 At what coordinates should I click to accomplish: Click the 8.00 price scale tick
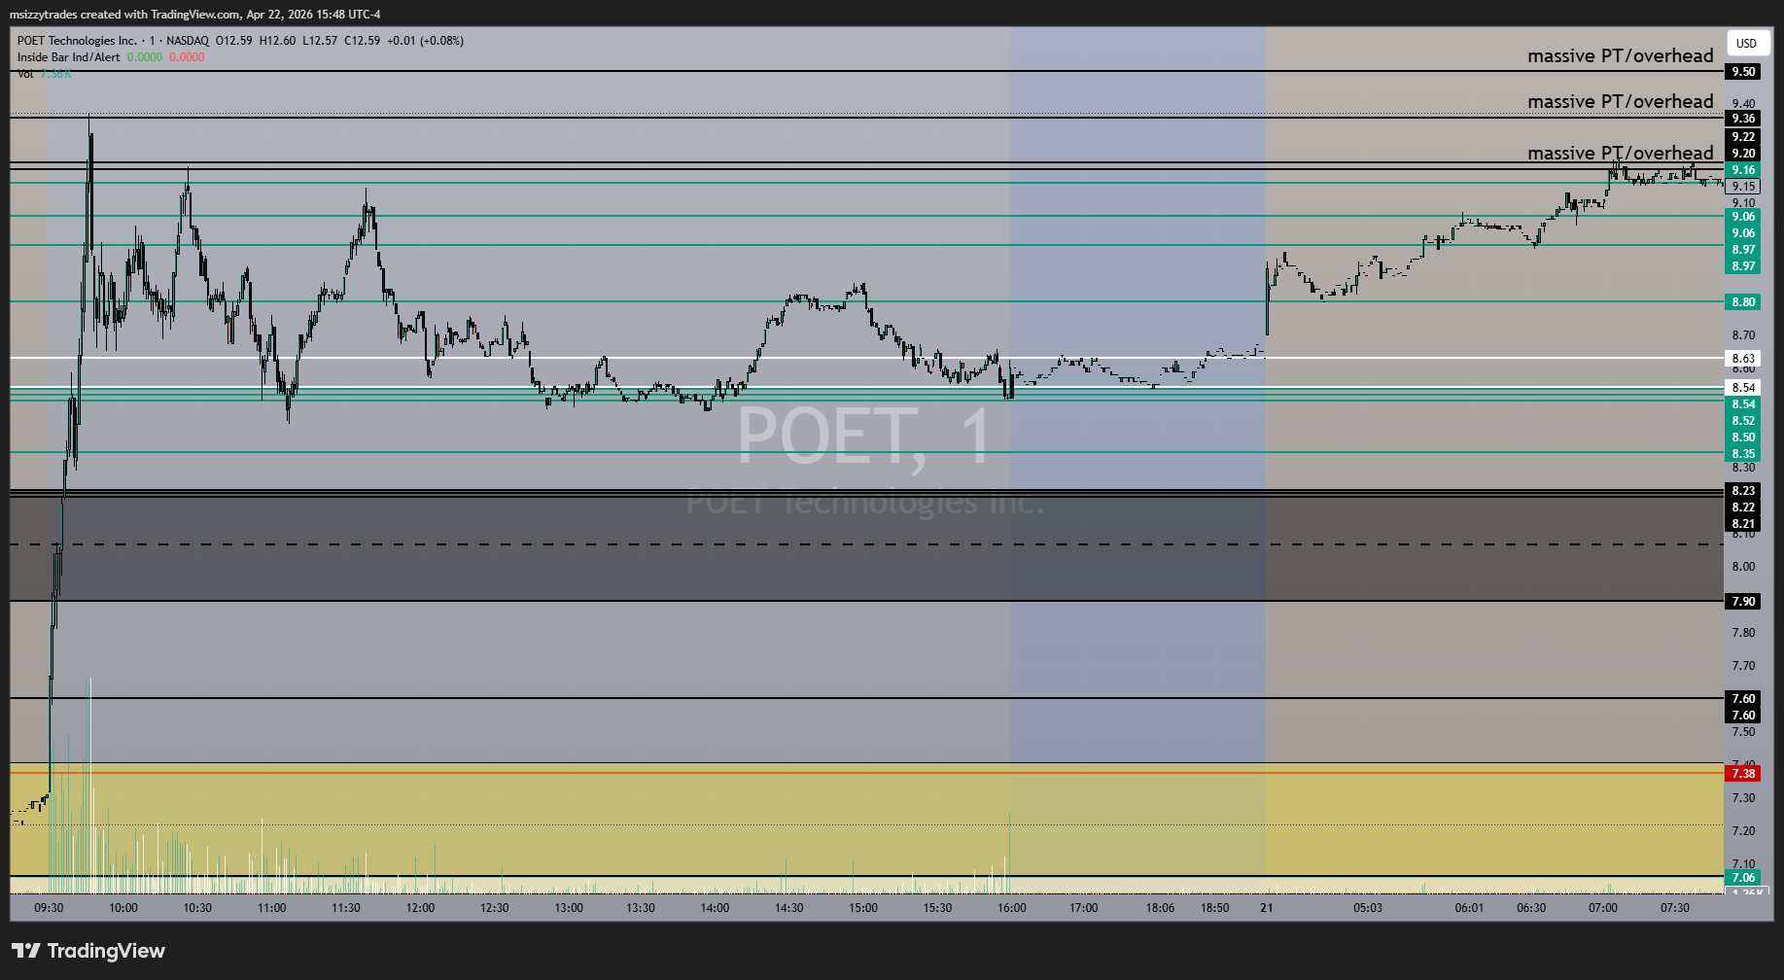tap(1744, 567)
